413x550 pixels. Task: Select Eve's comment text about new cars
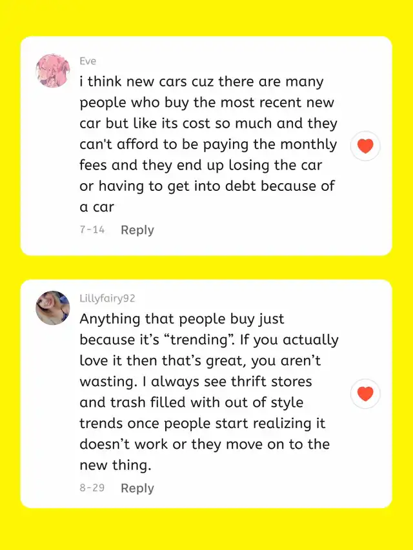(x=208, y=144)
